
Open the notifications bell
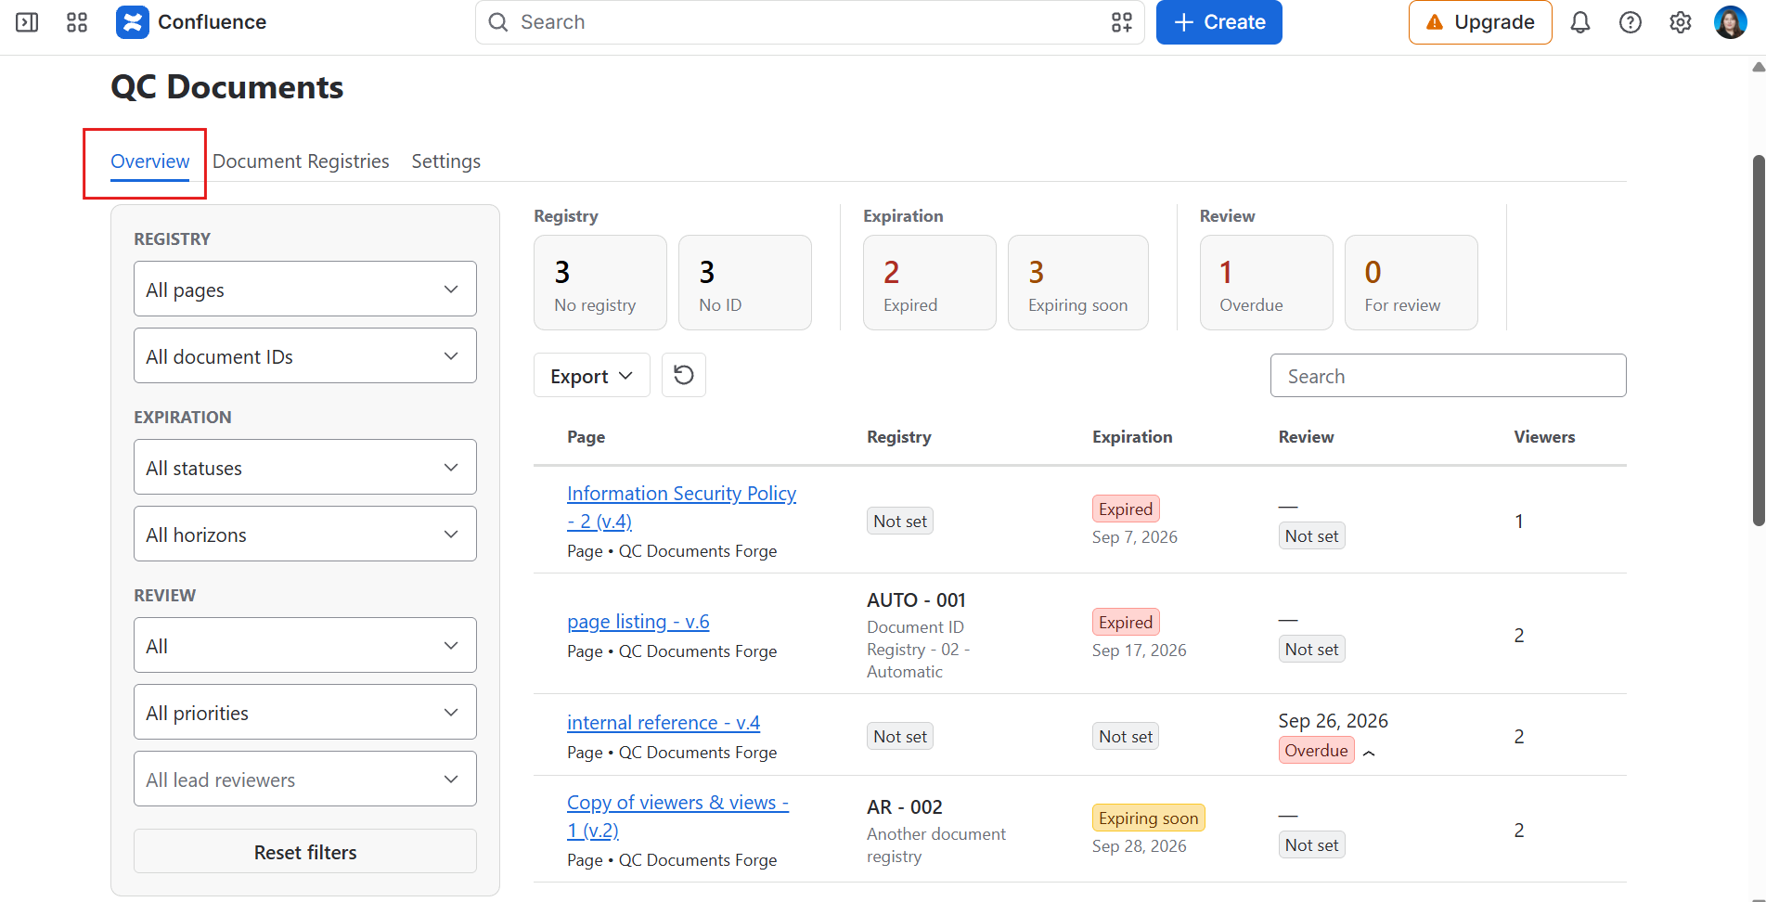pos(1580,22)
